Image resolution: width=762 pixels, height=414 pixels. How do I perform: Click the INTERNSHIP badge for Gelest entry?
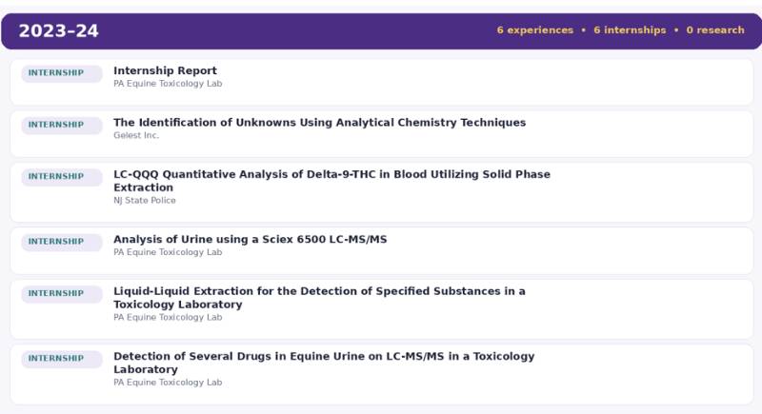tap(62, 126)
